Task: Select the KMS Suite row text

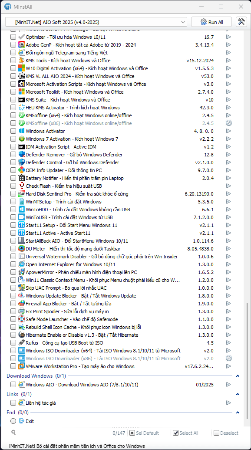Action: pyautogui.click(x=68, y=100)
